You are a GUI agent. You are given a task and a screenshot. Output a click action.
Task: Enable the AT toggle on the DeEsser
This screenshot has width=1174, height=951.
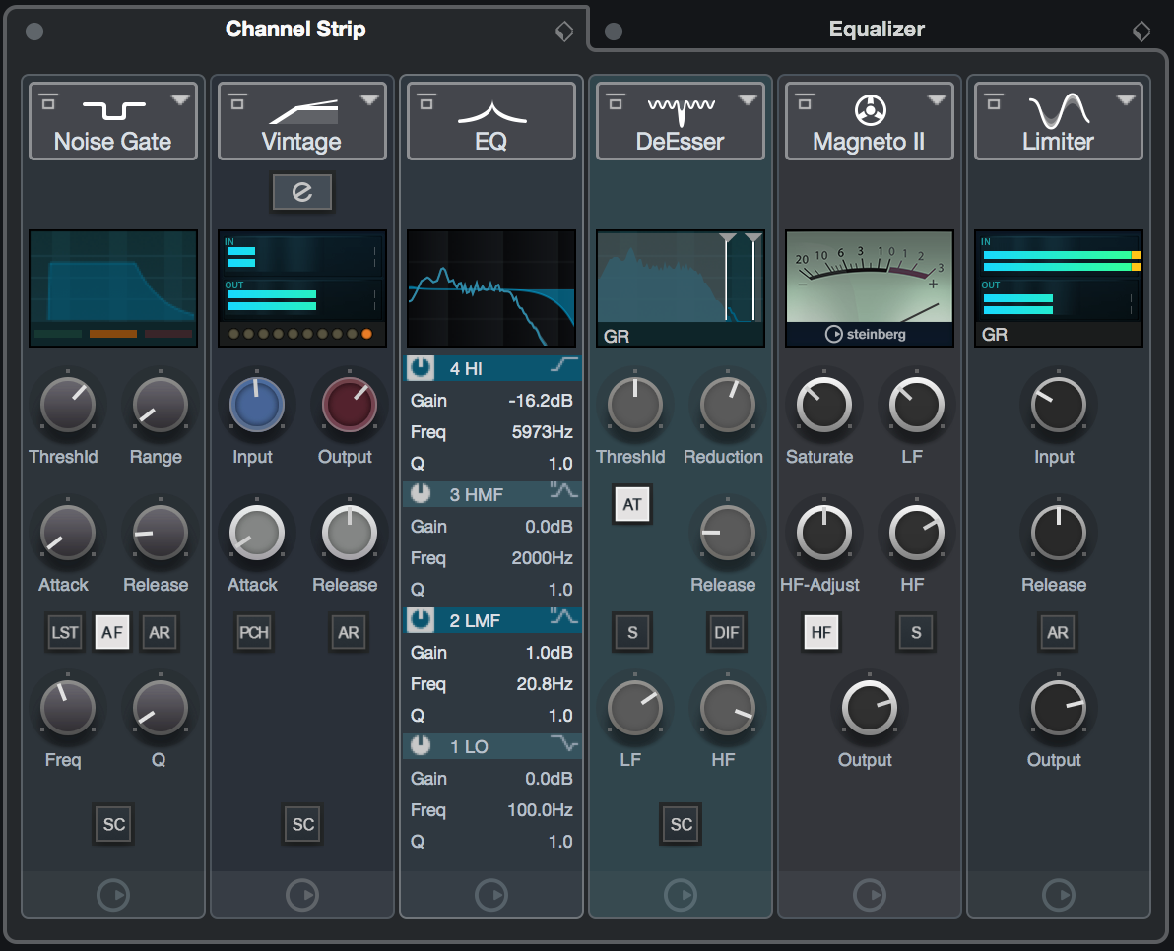pos(631,503)
